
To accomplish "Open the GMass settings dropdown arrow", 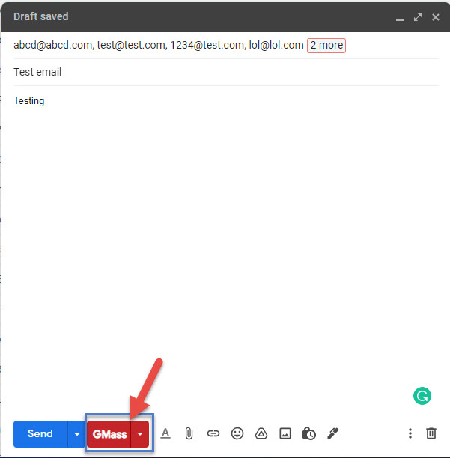I will pos(140,434).
